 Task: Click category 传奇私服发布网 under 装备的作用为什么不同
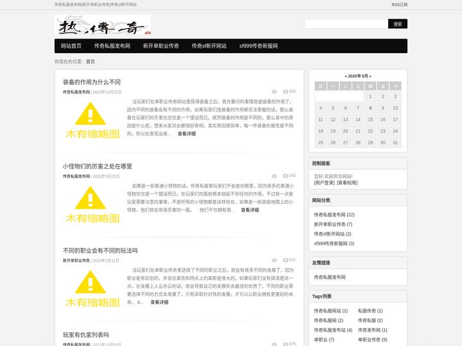[76, 92]
